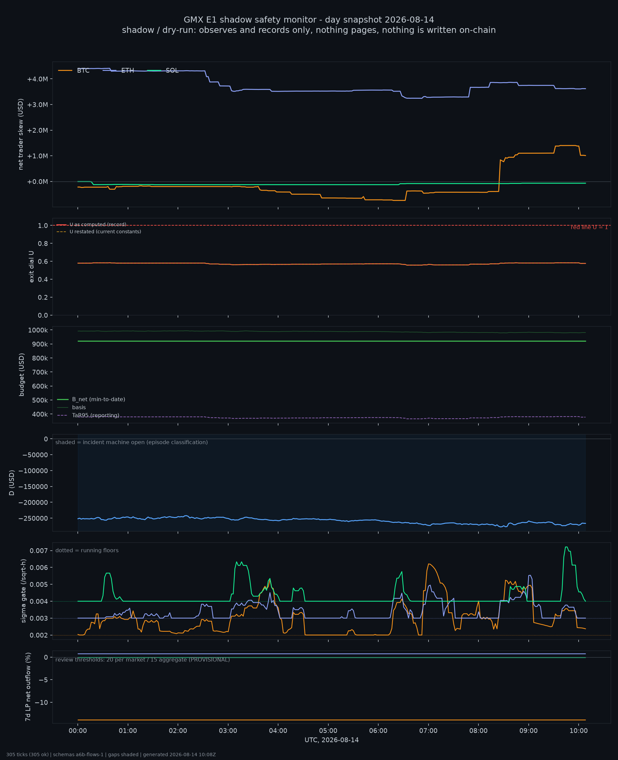This screenshot has width=618, height=760.
Task: Select legend entry 'TaR95 (reporting)'
Action: tap(95, 415)
